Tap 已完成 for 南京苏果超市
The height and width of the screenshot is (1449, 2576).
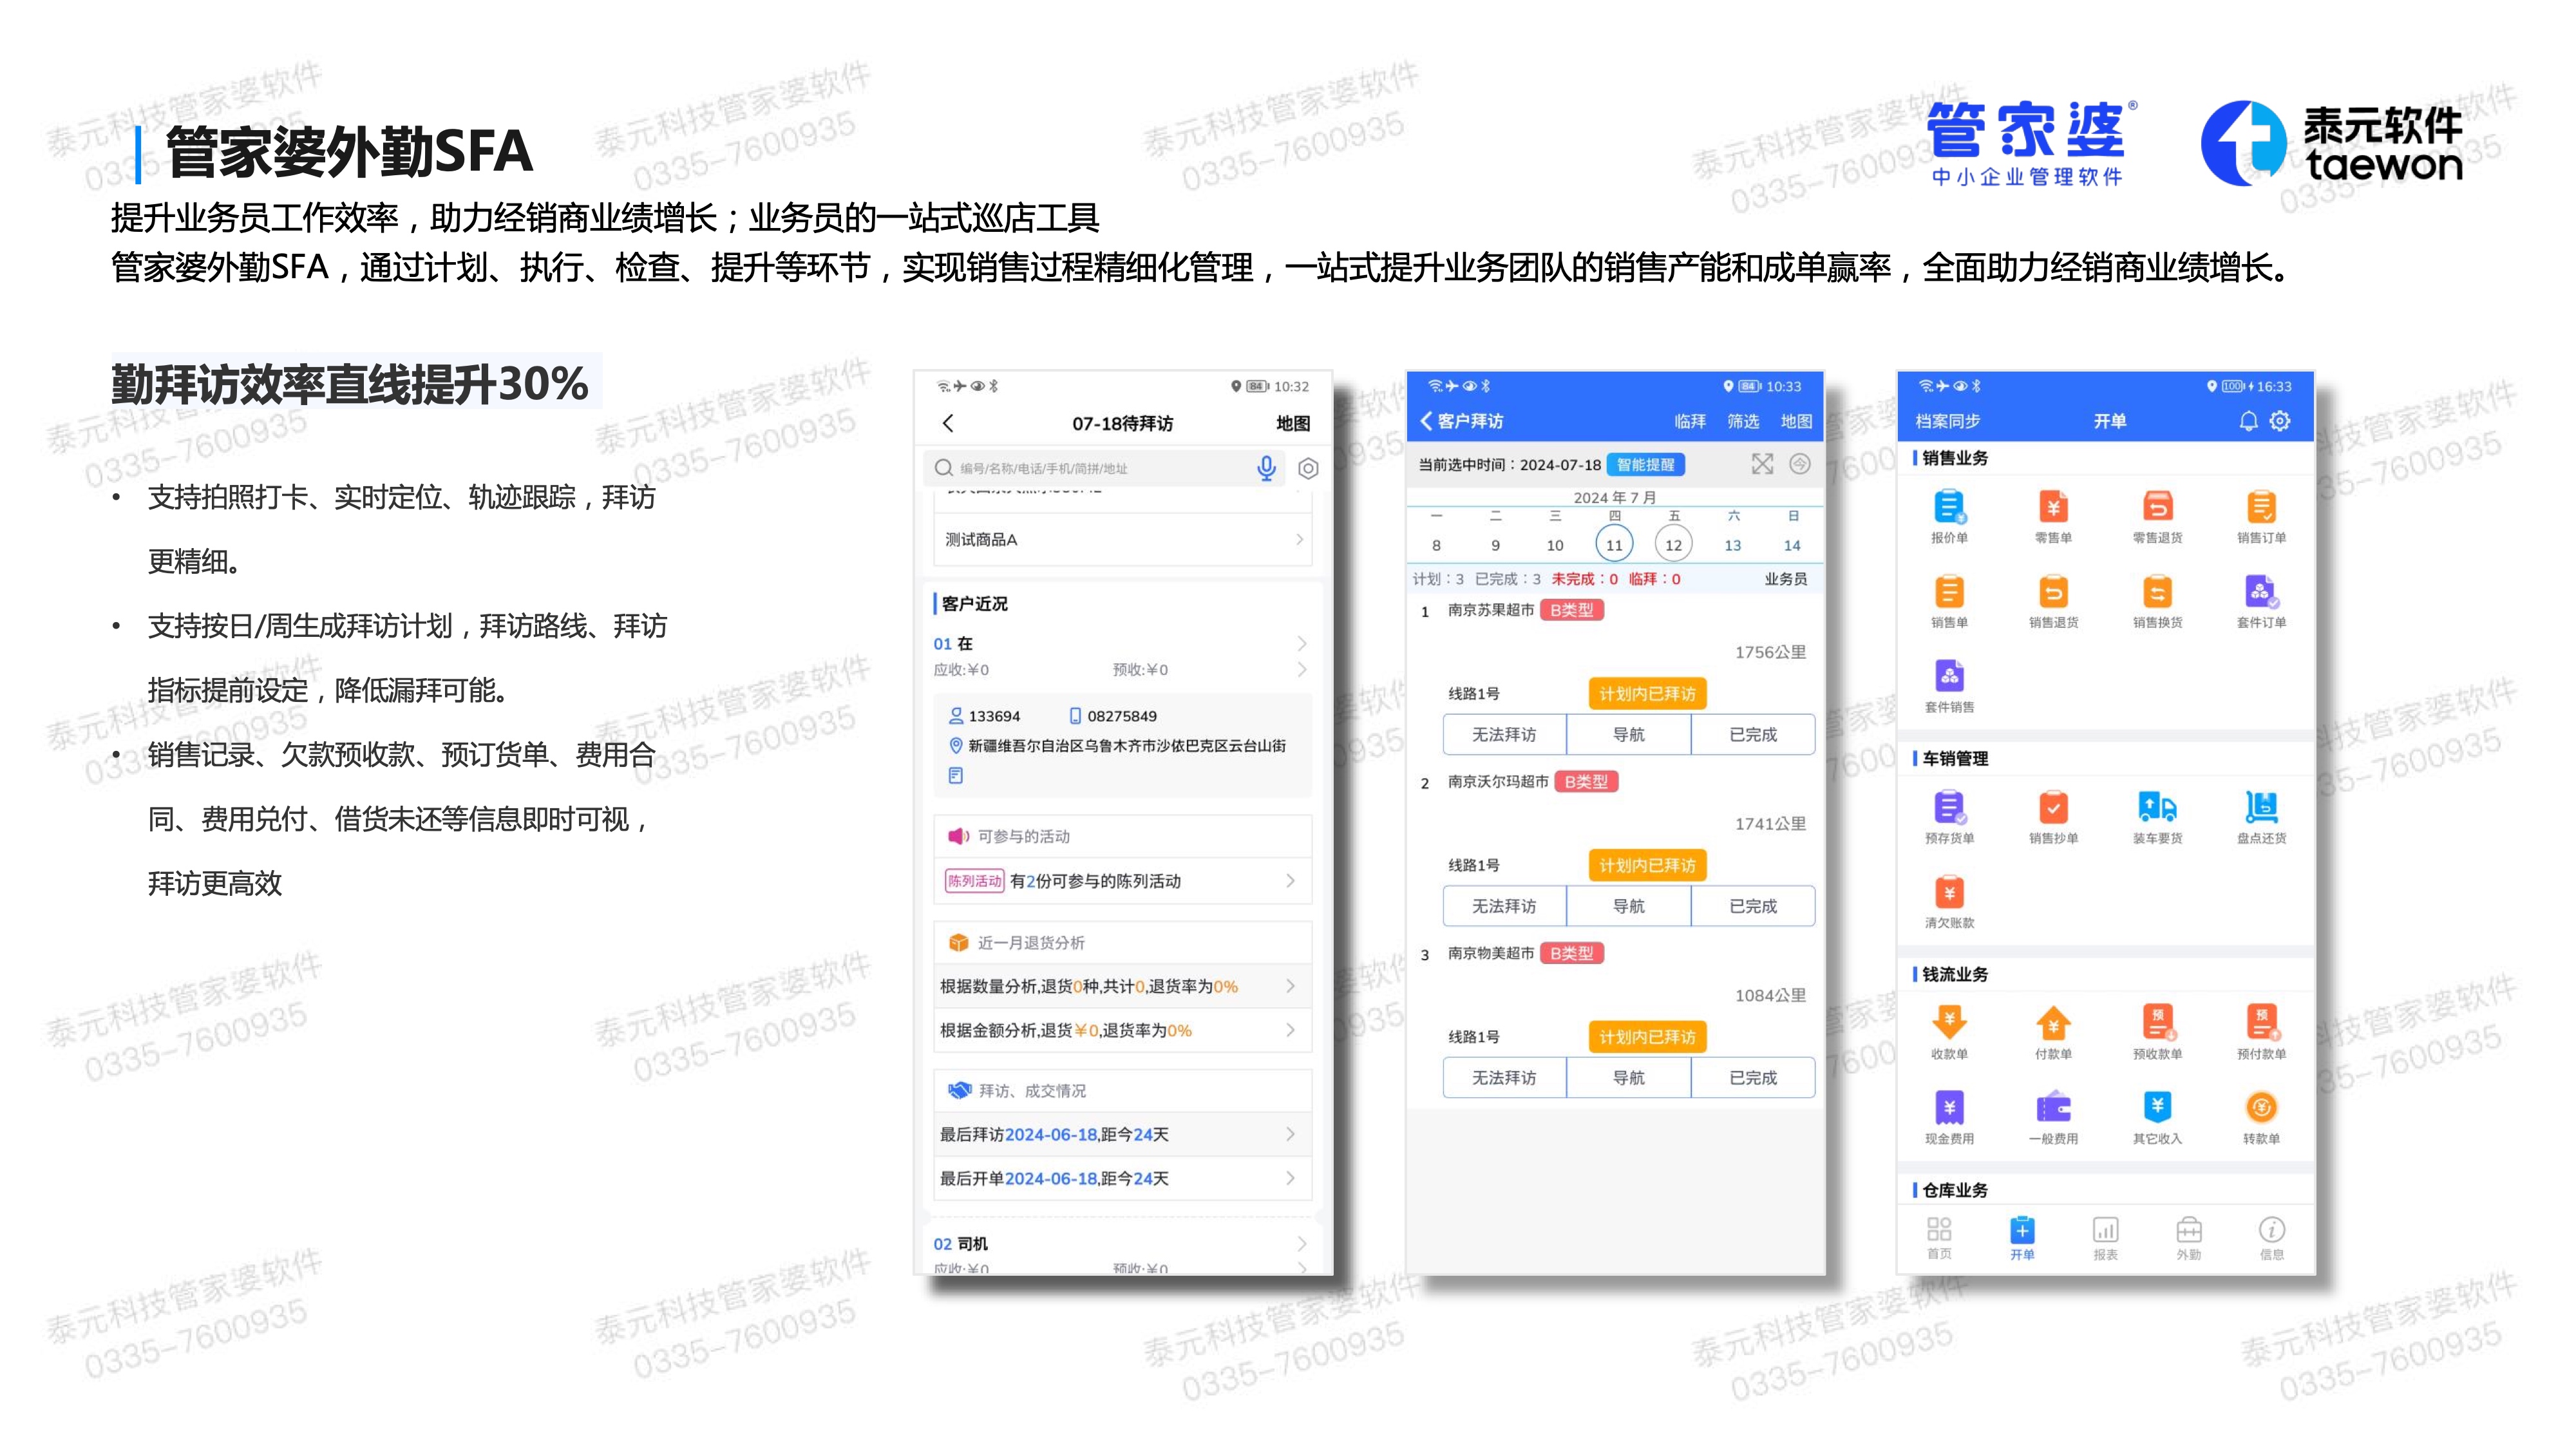point(1753,735)
